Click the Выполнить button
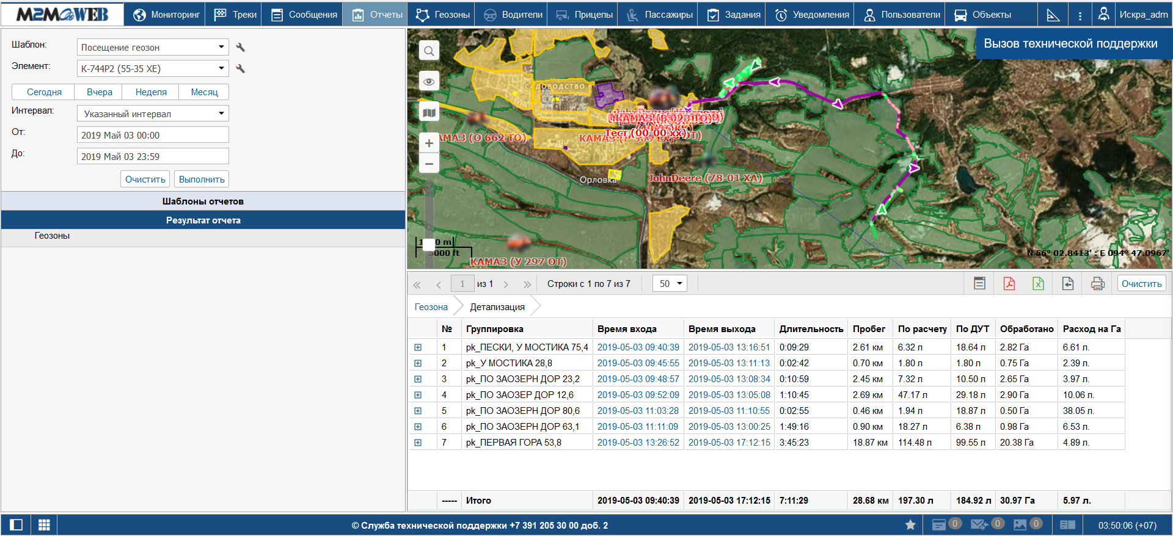Viewport: 1173px width, 536px height. tap(202, 179)
